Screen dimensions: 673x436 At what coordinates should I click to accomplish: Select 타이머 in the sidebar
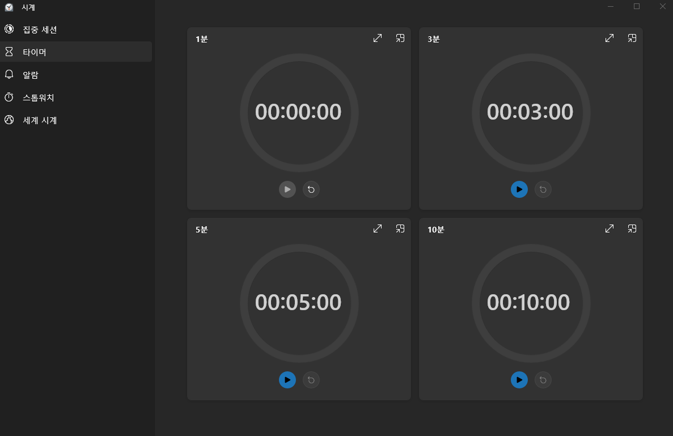[76, 52]
